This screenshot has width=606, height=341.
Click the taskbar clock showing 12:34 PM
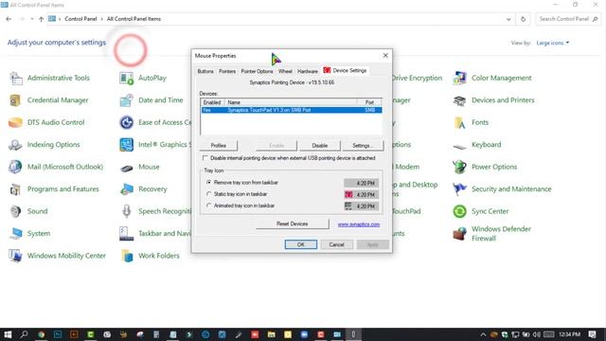[569, 334]
